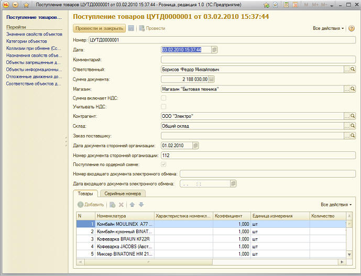Open the Контрагент record via magnifier icon
The height and width of the screenshot is (276, 361).
[353, 116]
